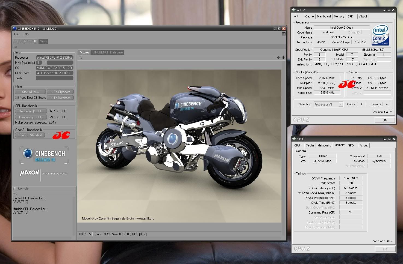Open SPD tab in top CPU-Z window
The width and height of the screenshot is (403, 264).
click(350, 16)
